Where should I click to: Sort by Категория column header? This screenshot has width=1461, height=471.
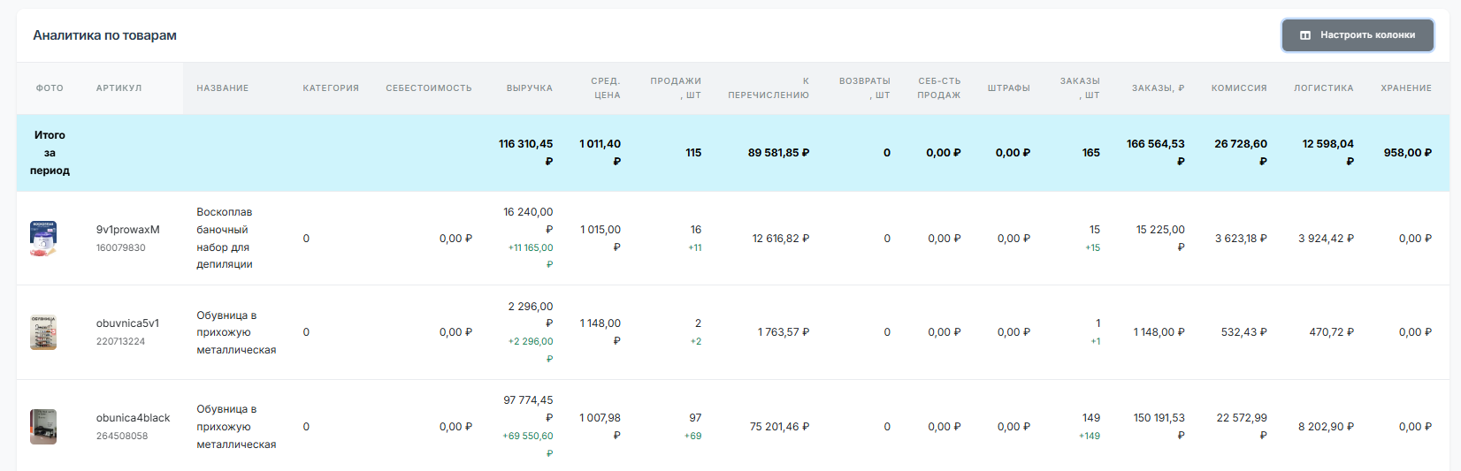[x=331, y=88]
